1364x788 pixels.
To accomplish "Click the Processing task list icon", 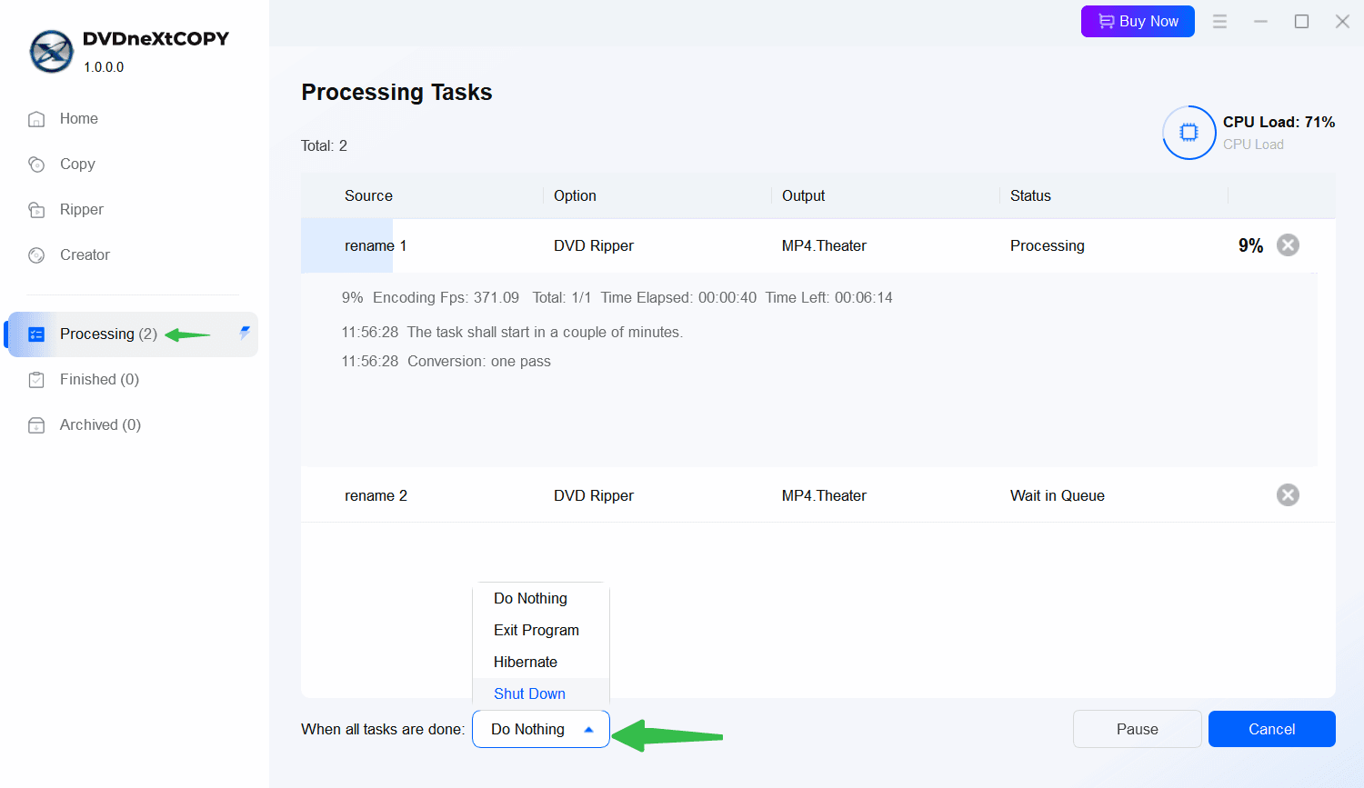I will (x=36, y=334).
